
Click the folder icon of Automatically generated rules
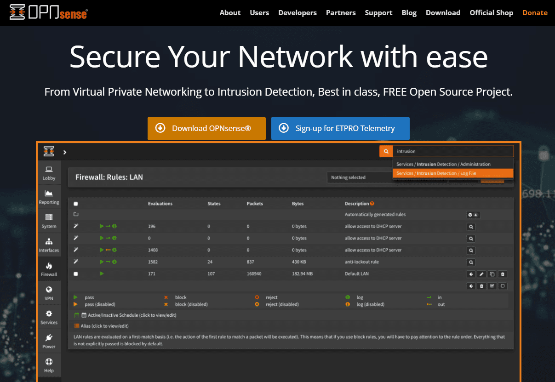76,215
